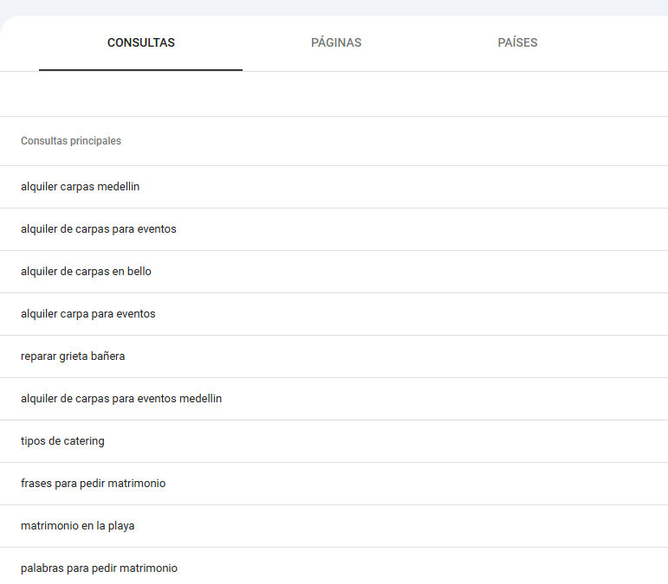This screenshot has width=668, height=584.
Task: Select the frases para pedir matrimonio query
Action: (x=93, y=484)
